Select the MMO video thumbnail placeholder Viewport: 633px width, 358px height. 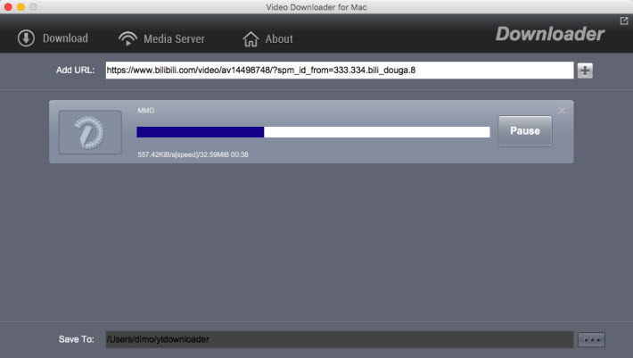[x=90, y=132]
